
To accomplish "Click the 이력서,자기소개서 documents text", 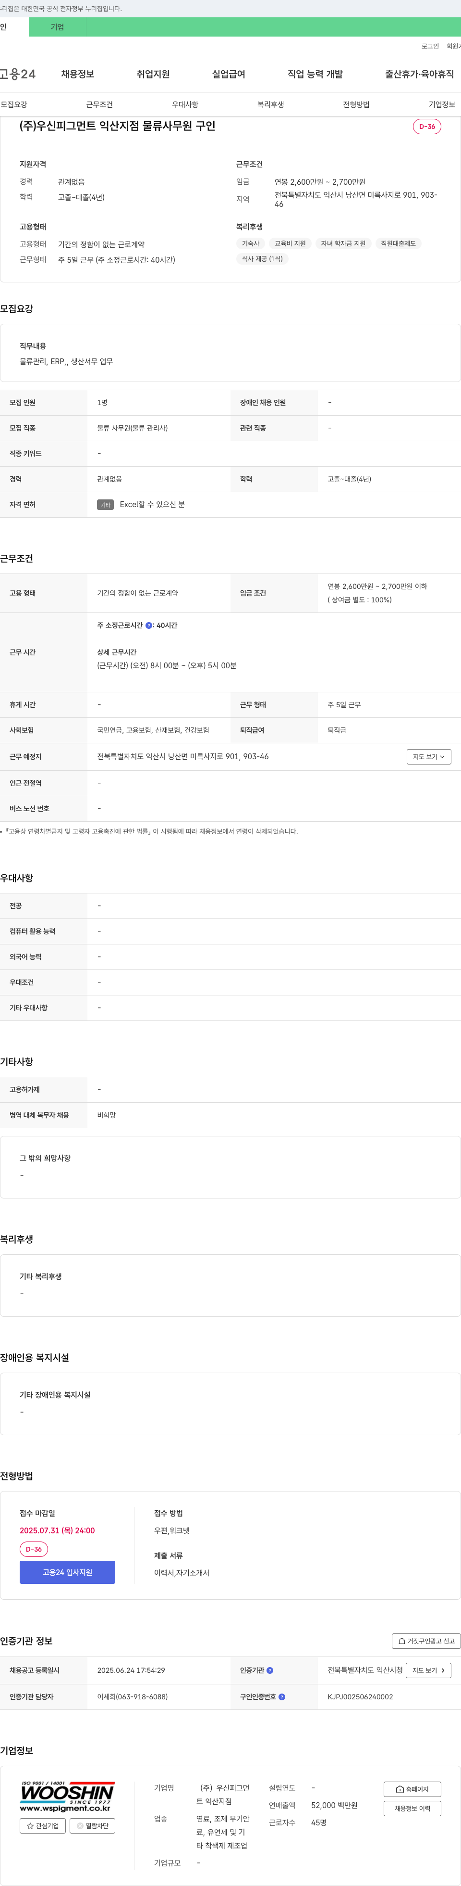I will pos(182,1573).
